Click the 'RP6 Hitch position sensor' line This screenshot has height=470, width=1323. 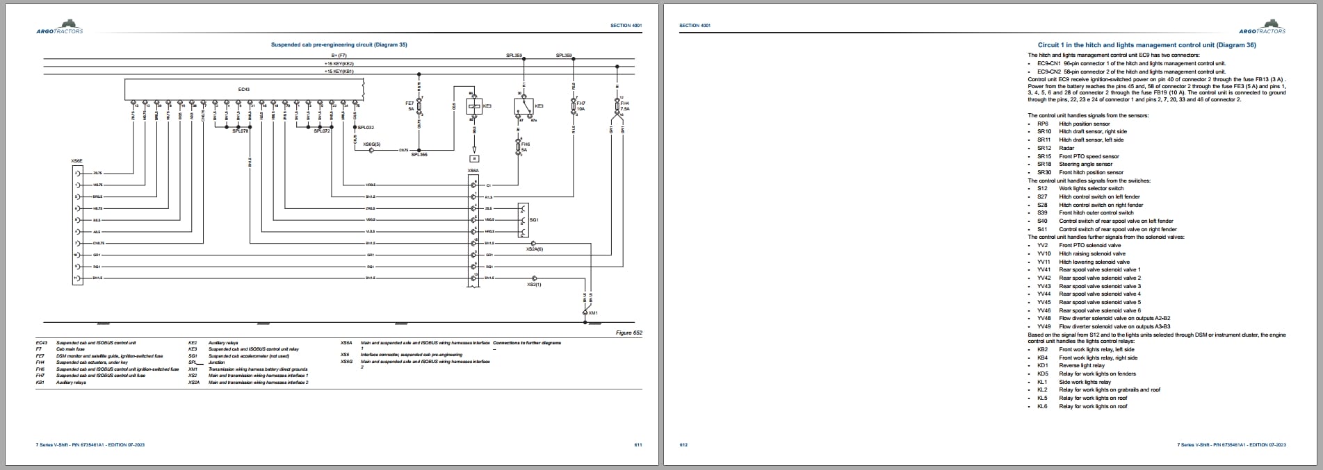[x=1073, y=124]
